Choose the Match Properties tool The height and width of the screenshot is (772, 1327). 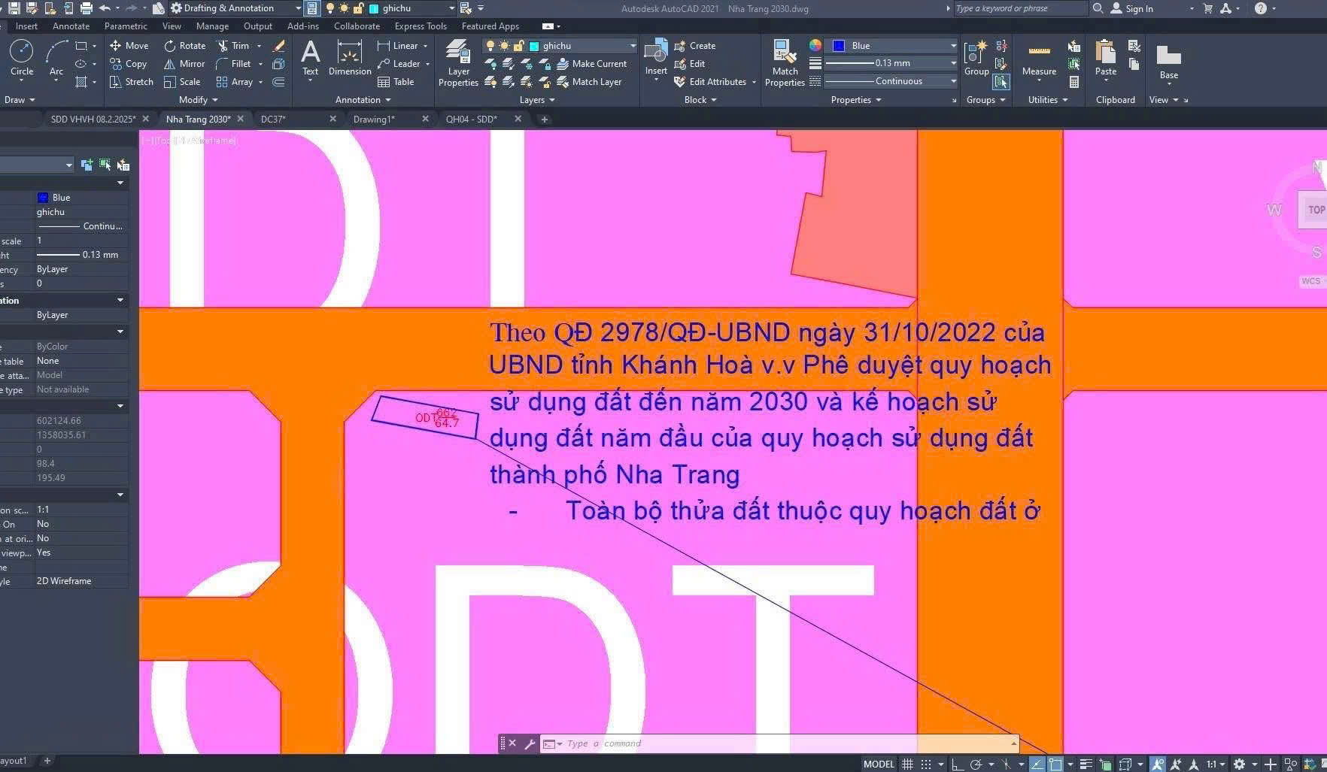[785, 62]
